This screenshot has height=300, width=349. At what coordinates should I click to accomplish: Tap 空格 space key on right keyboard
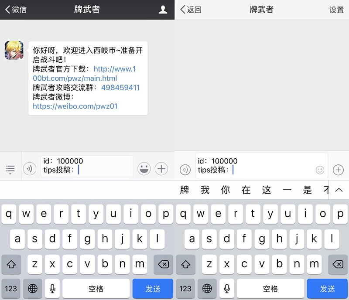pos(270,289)
